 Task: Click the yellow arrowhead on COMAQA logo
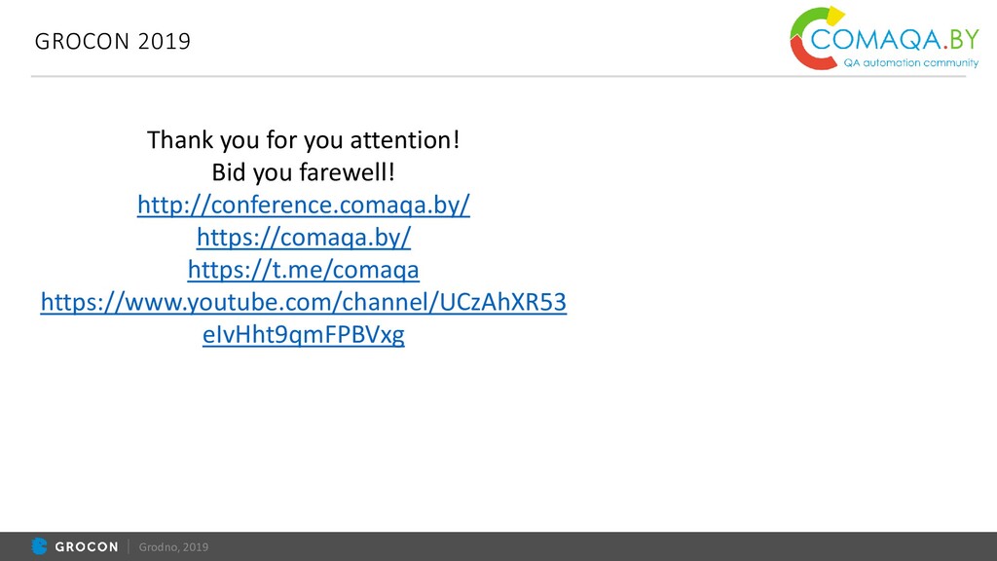(834, 16)
